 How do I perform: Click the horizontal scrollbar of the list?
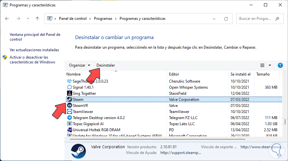(x=157, y=139)
